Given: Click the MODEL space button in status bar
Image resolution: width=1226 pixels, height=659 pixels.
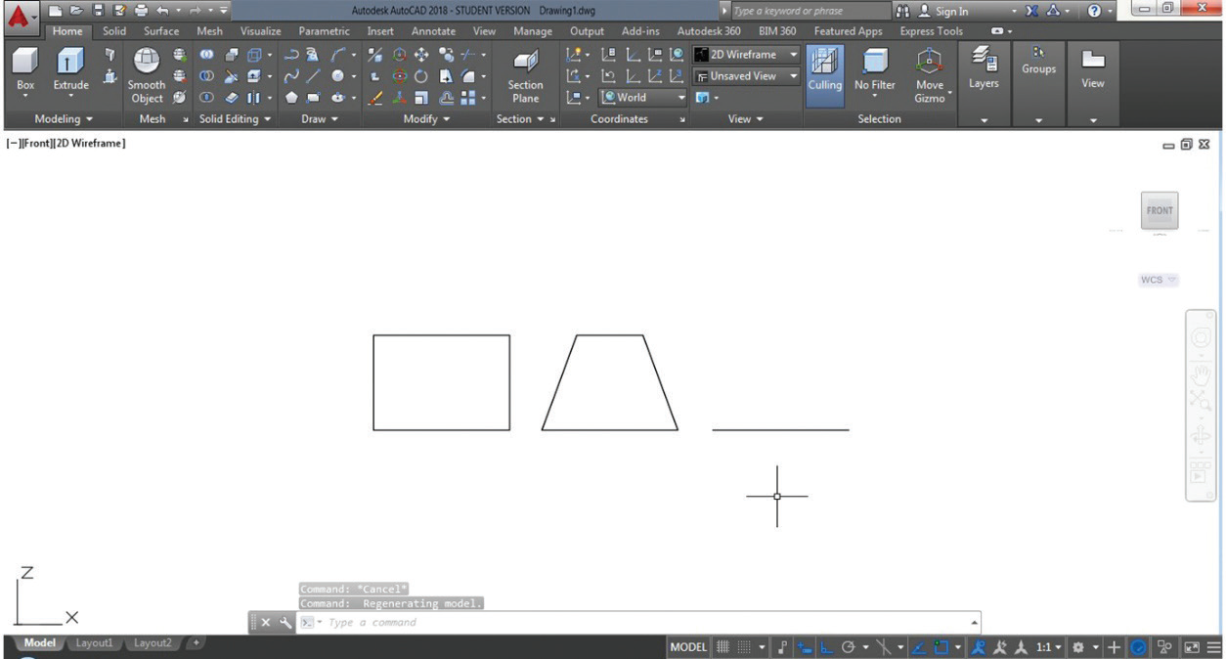Looking at the screenshot, I should (688, 647).
